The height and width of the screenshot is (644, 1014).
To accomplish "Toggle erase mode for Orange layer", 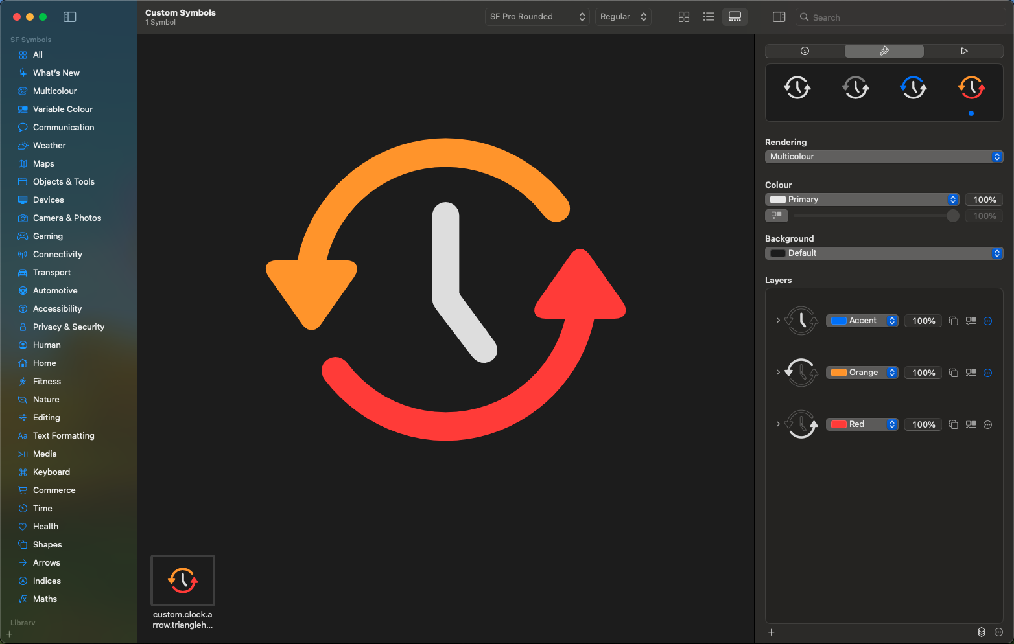I will tap(953, 373).
